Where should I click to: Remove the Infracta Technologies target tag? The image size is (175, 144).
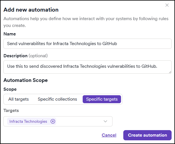[x=53, y=121]
